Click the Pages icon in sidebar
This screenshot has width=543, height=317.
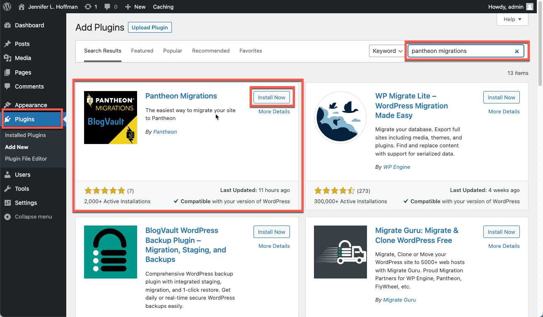[x=7, y=72]
